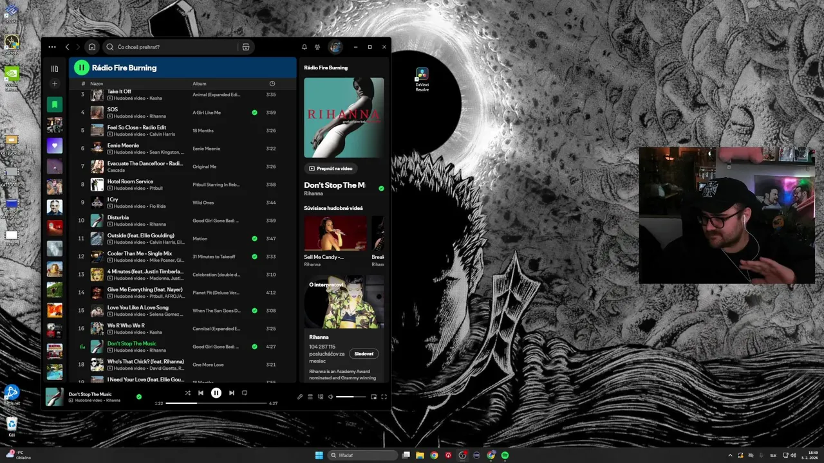Open the notifications bell

pos(304,47)
